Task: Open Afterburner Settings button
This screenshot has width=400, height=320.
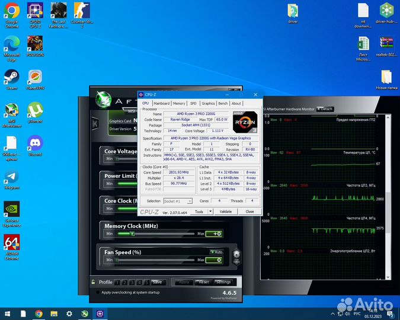Action: (223, 282)
